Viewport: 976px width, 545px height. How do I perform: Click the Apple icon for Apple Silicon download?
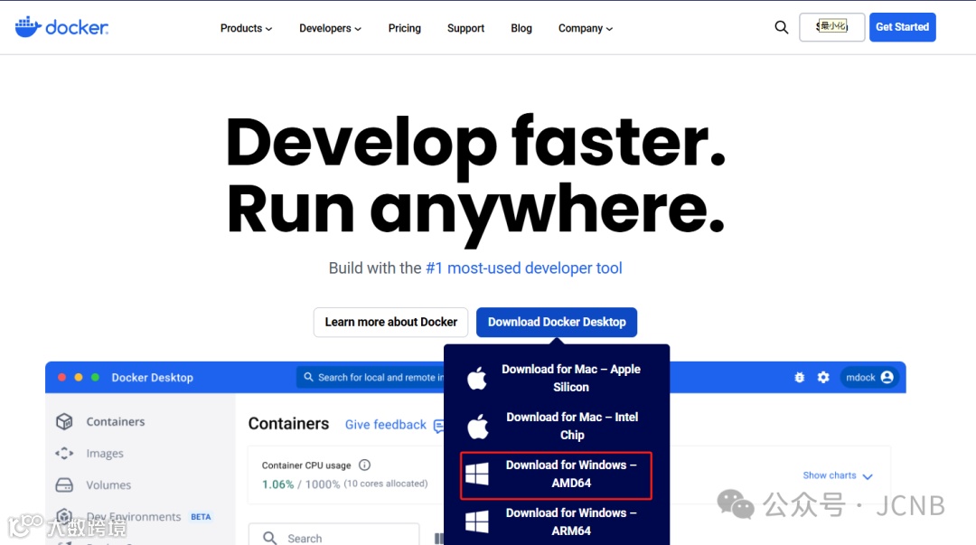click(x=477, y=378)
